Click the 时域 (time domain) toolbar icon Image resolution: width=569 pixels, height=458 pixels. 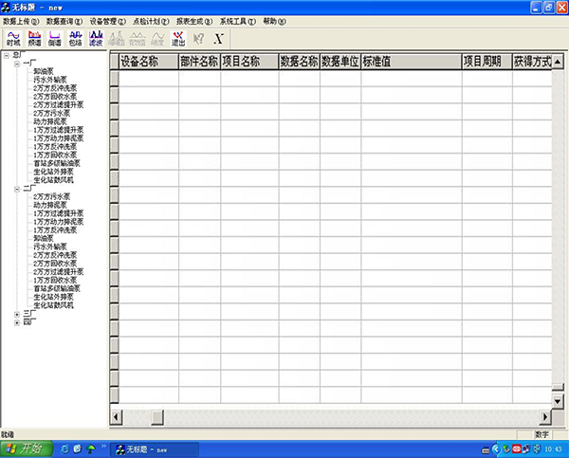pyautogui.click(x=13, y=38)
